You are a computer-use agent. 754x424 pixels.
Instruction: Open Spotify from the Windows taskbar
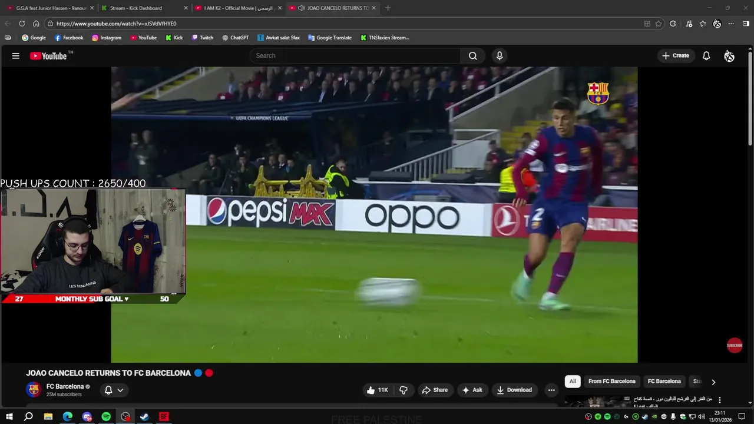[x=106, y=417]
